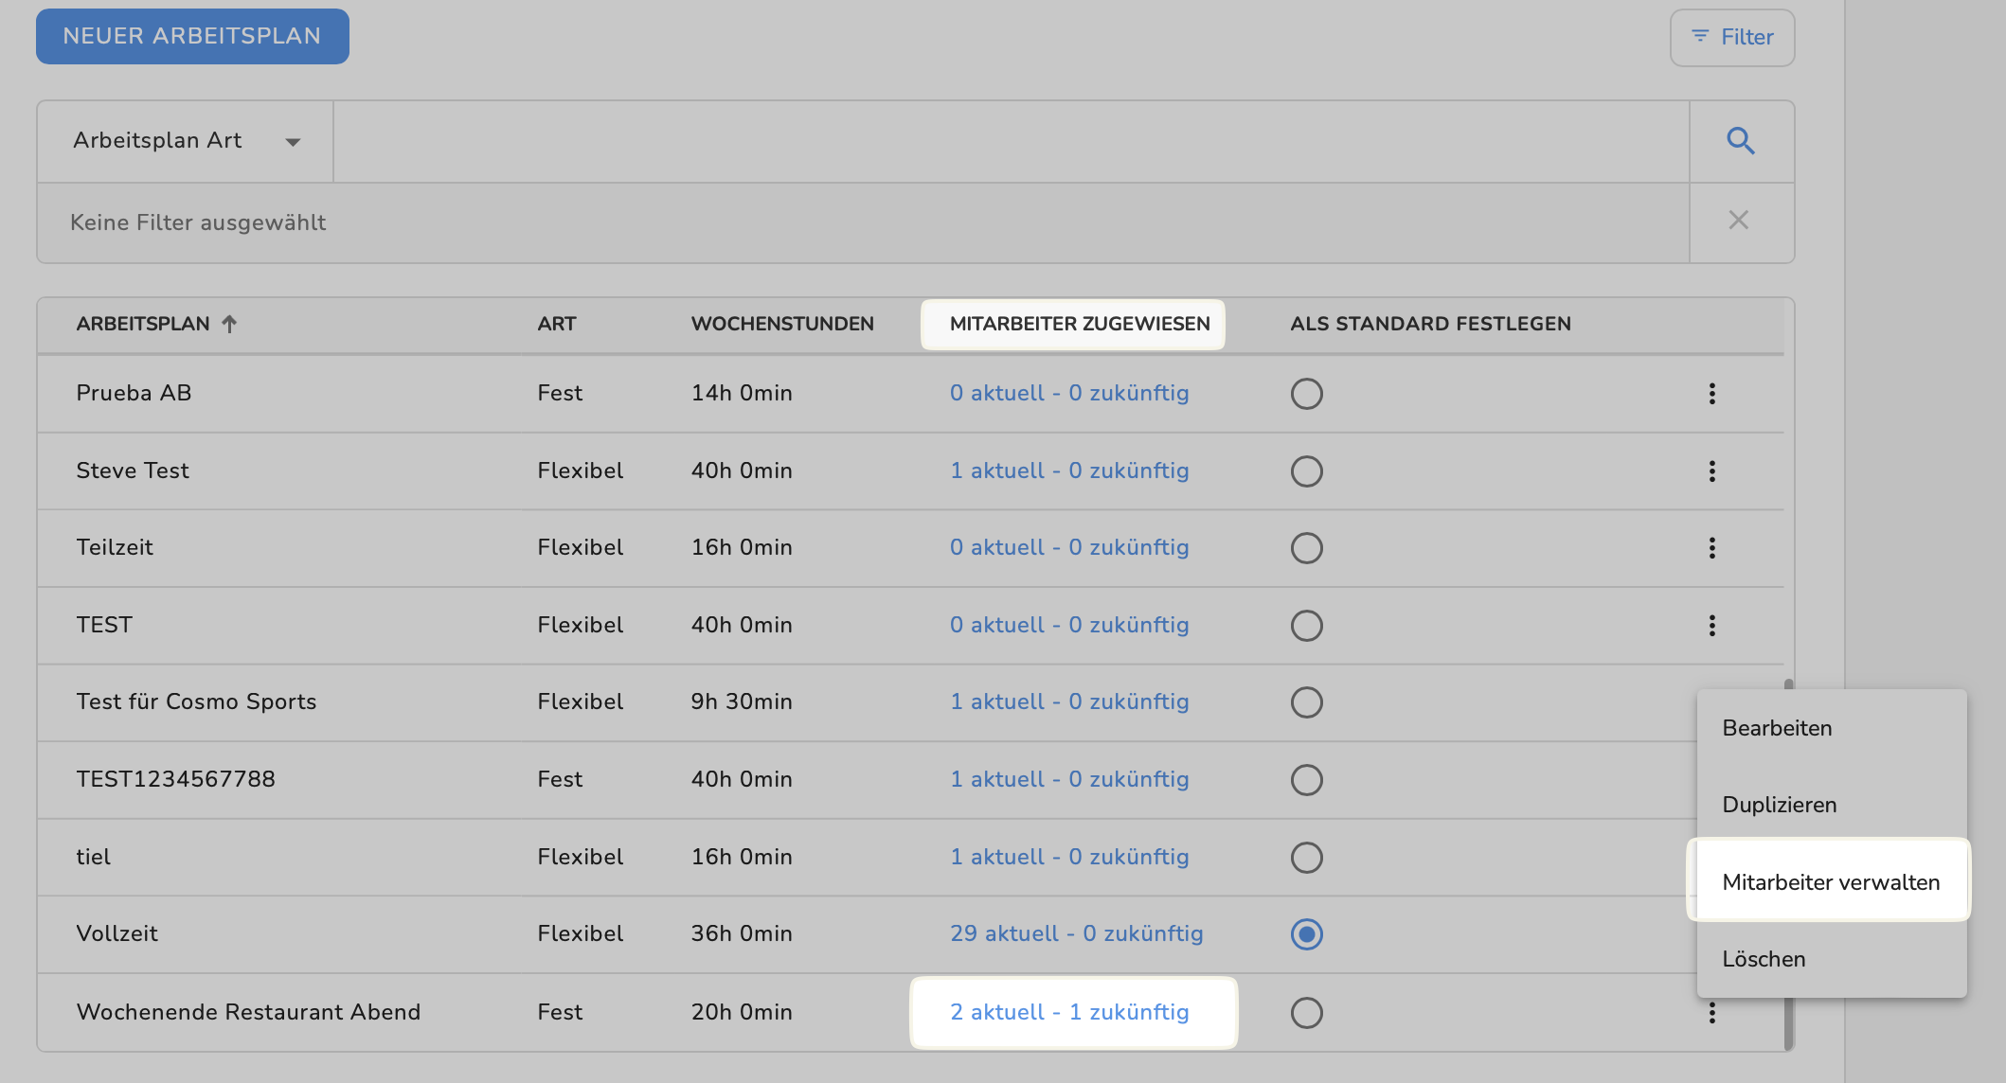Open three-dot menu for Teilzeit row
This screenshot has width=2006, height=1083.
[1711, 548]
